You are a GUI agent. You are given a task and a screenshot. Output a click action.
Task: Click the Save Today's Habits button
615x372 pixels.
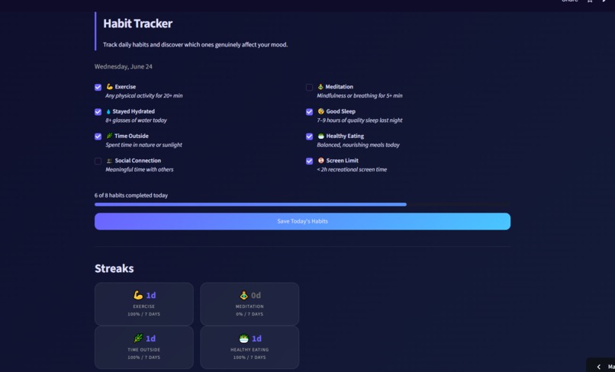point(302,222)
